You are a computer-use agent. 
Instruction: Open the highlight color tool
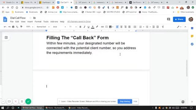pos(97,27)
